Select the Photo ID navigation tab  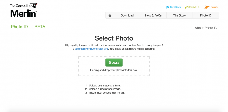click(x=205, y=15)
